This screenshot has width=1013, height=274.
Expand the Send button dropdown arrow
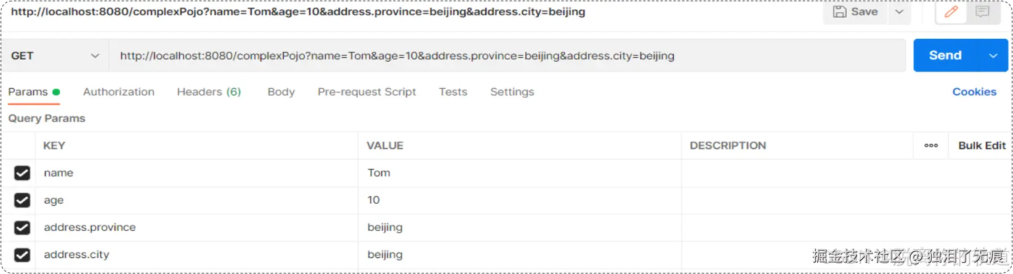point(993,55)
